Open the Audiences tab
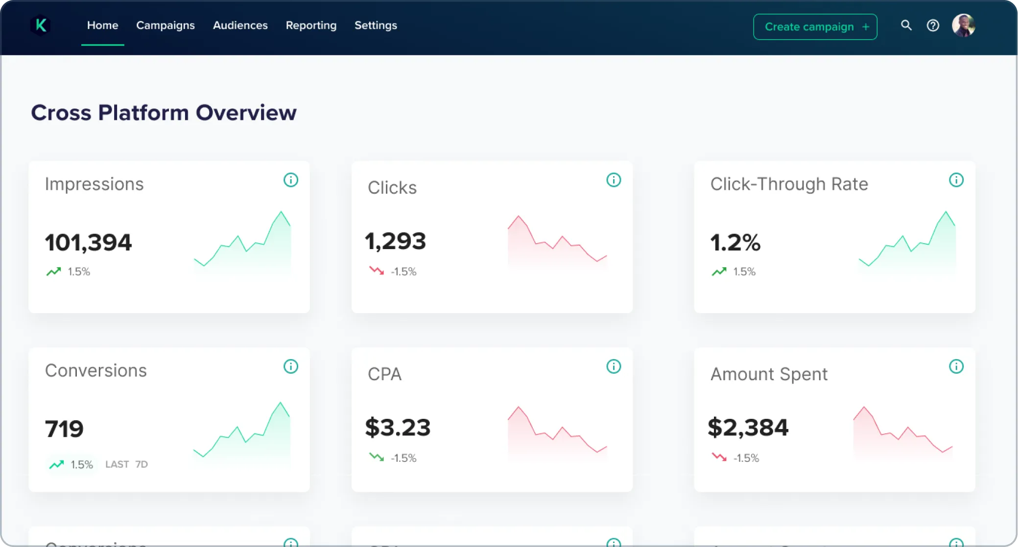1018x547 pixels. click(x=240, y=25)
